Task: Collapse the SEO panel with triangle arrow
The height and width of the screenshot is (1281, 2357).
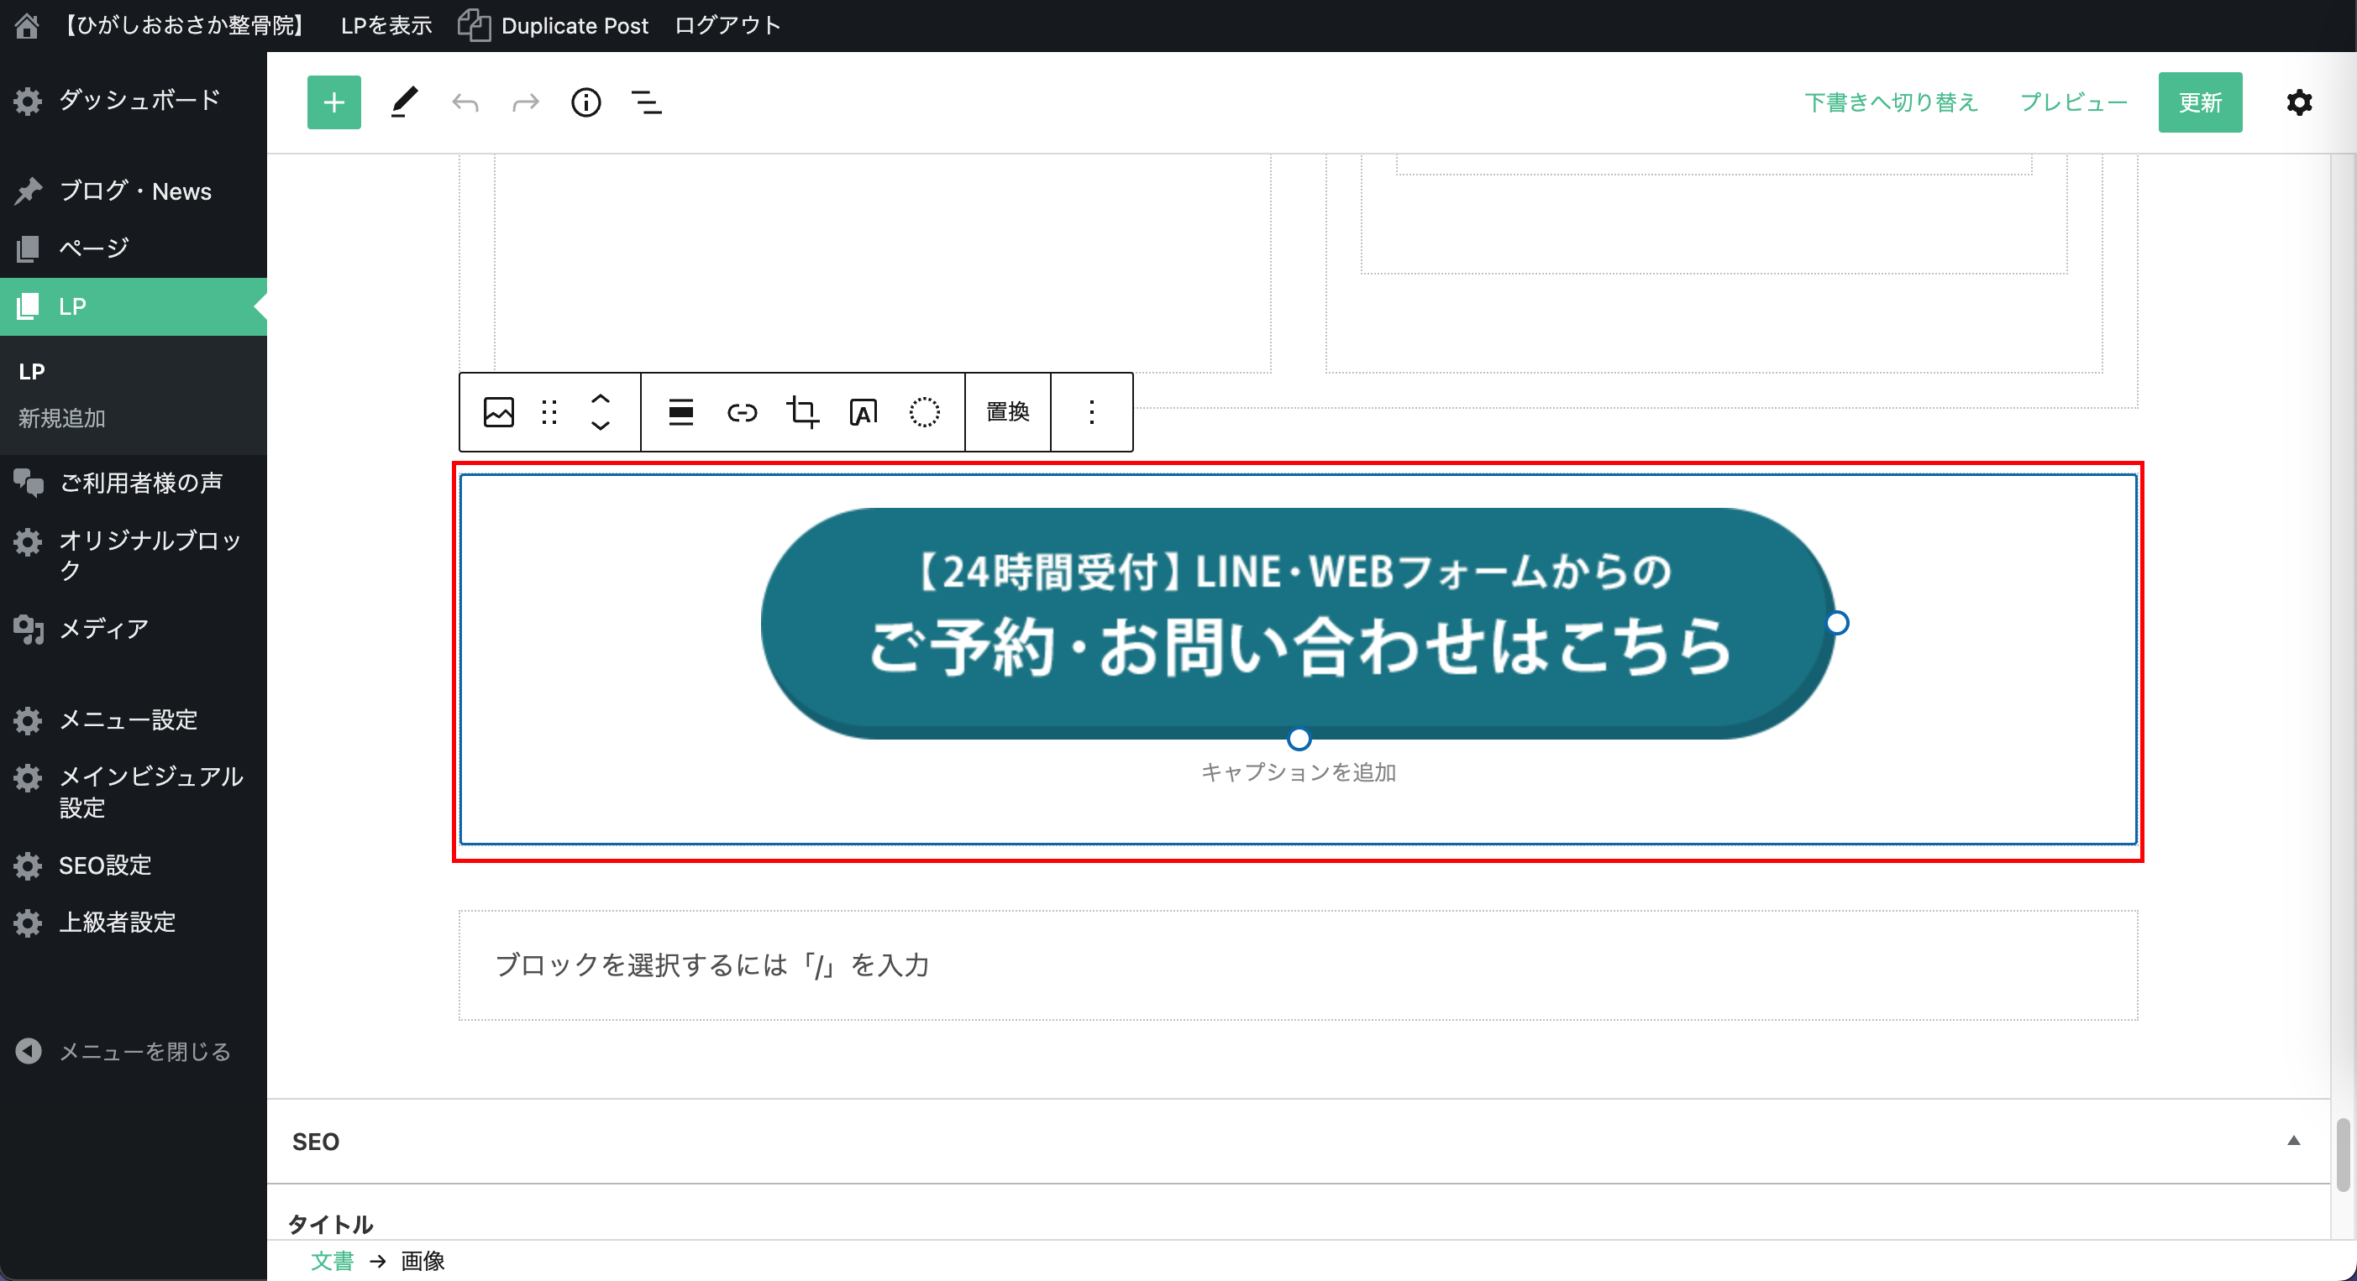Action: [2293, 1140]
